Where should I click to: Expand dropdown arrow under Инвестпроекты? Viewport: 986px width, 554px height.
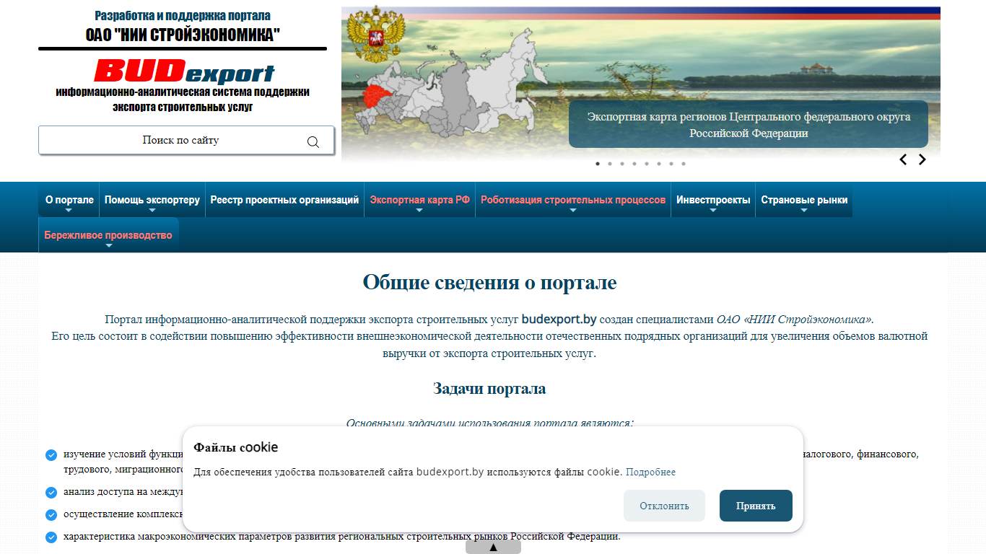pyautogui.click(x=713, y=211)
